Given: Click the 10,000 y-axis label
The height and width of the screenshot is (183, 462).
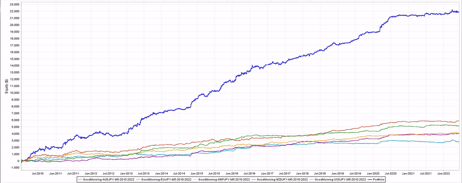Looking at the screenshot, I should click(14, 93).
